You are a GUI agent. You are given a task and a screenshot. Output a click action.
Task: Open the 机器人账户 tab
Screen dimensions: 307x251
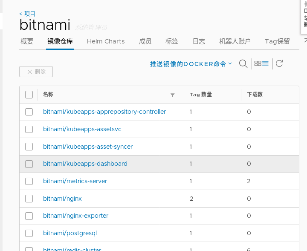pyautogui.click(x=235, y=41)
